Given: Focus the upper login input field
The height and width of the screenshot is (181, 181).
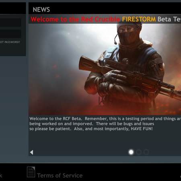Looking at the screenshot, I should point(10,23).
